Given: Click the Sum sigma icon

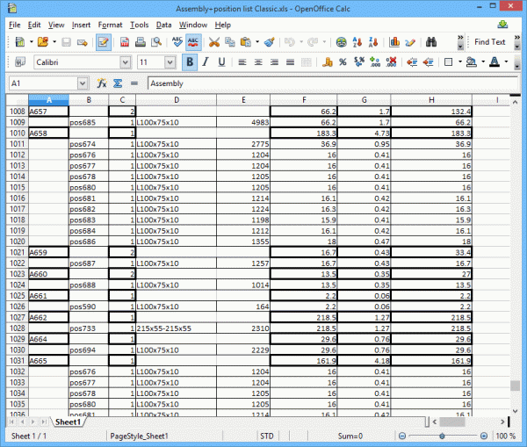Looking at the screenshot, I should coord(118,83).
